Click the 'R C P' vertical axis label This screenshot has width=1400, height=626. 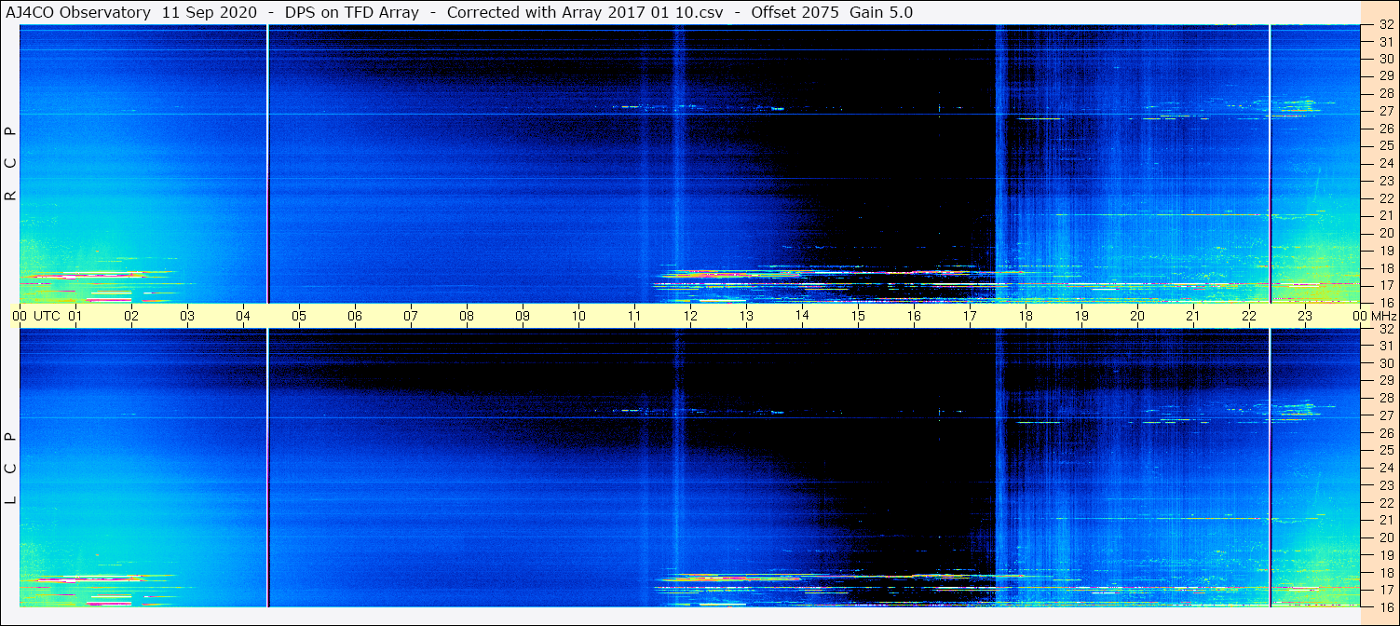pyautogui.click(x=11, y=163)
